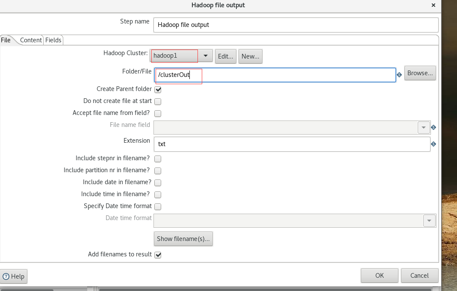The height and width of the screenshot is (291, 457).
Task: Click Cancel to discard changes
Action: [420, 276]
